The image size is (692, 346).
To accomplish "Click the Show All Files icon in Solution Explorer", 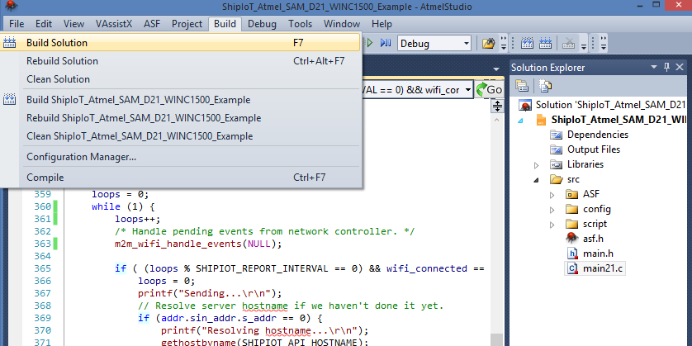I will click(x=546, y=86).
